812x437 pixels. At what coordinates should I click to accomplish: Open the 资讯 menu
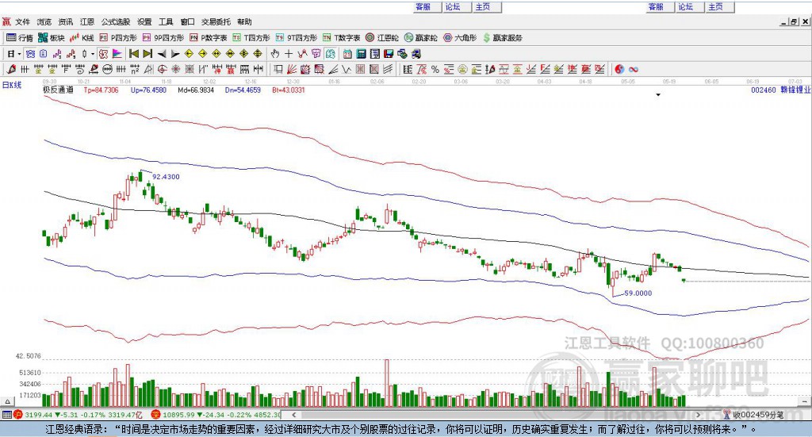[65, 21]
